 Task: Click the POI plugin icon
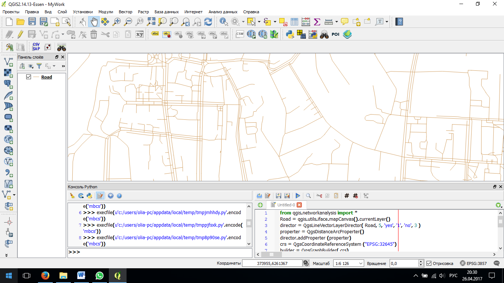tap(335, 35)
